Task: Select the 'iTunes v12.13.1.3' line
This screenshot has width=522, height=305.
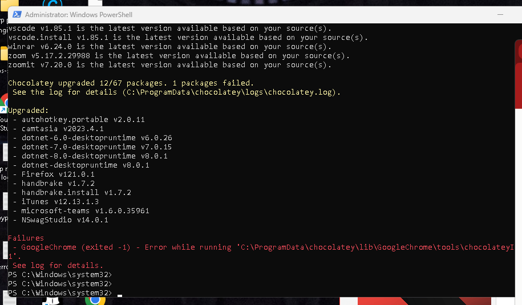Action: 56,202
